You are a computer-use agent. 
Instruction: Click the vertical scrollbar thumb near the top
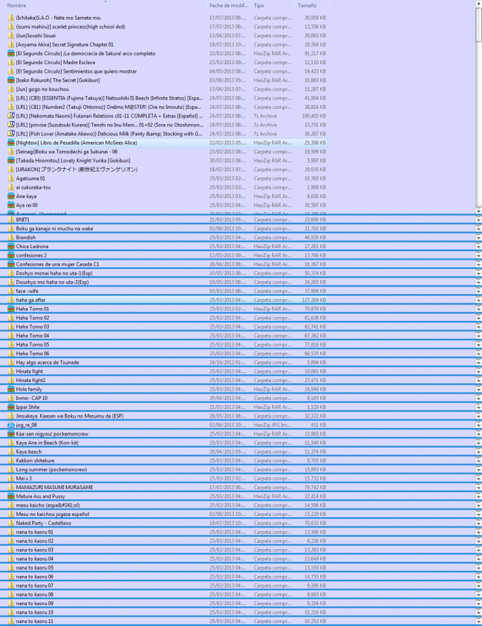(x=478, y=24)
